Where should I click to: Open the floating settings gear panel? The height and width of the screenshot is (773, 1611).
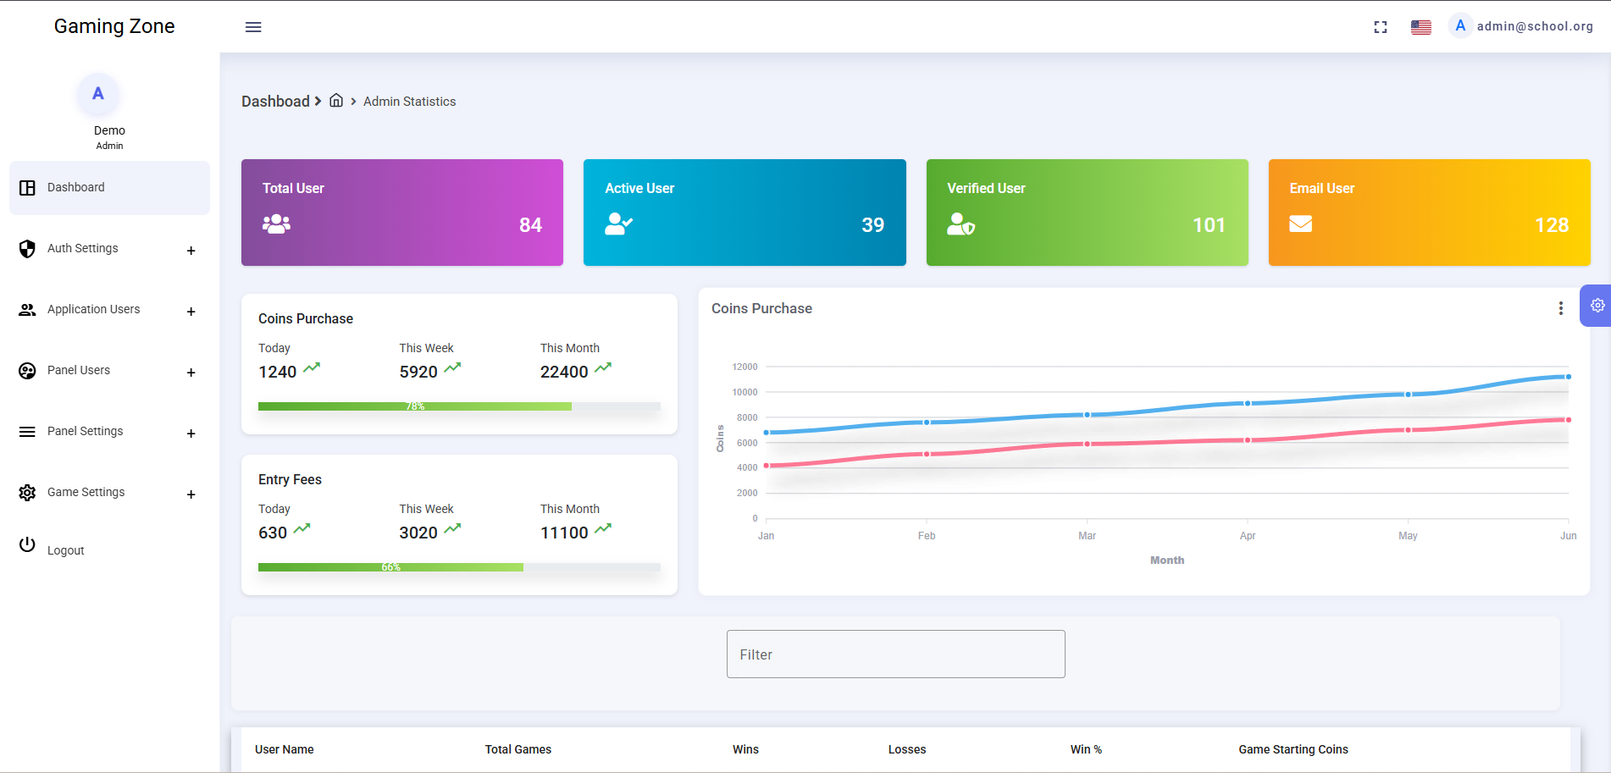(x=1597, y=306)
